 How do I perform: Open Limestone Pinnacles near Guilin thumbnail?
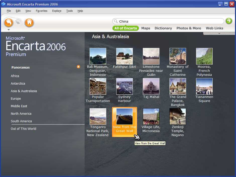pyautogui.click(x=151, y=56)
